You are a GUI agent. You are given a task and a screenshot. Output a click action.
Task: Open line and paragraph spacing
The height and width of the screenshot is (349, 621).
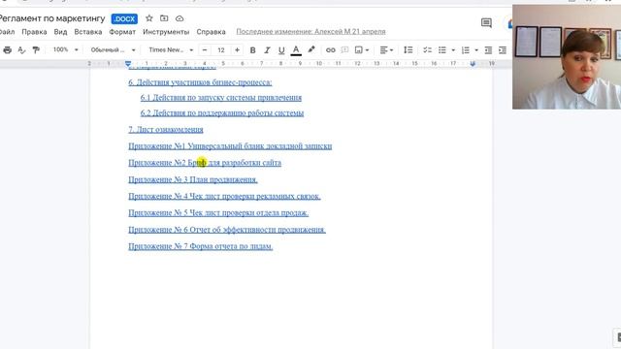pos(408,49)
